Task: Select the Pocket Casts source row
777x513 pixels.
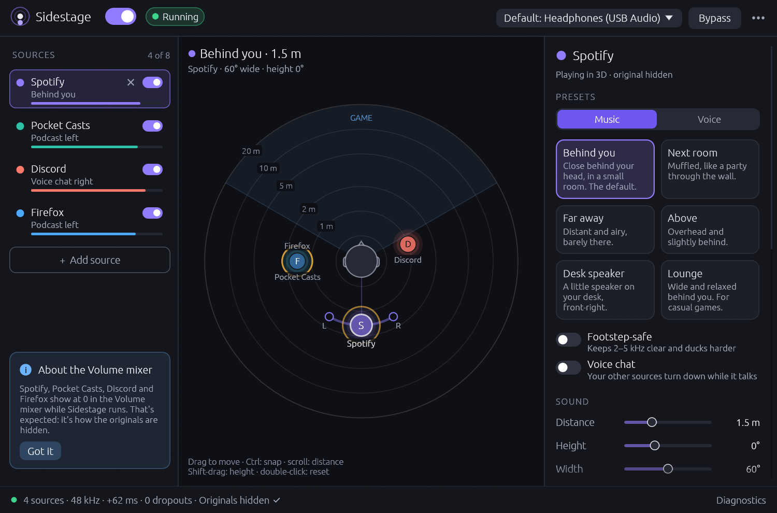Action: coord(90,132)
